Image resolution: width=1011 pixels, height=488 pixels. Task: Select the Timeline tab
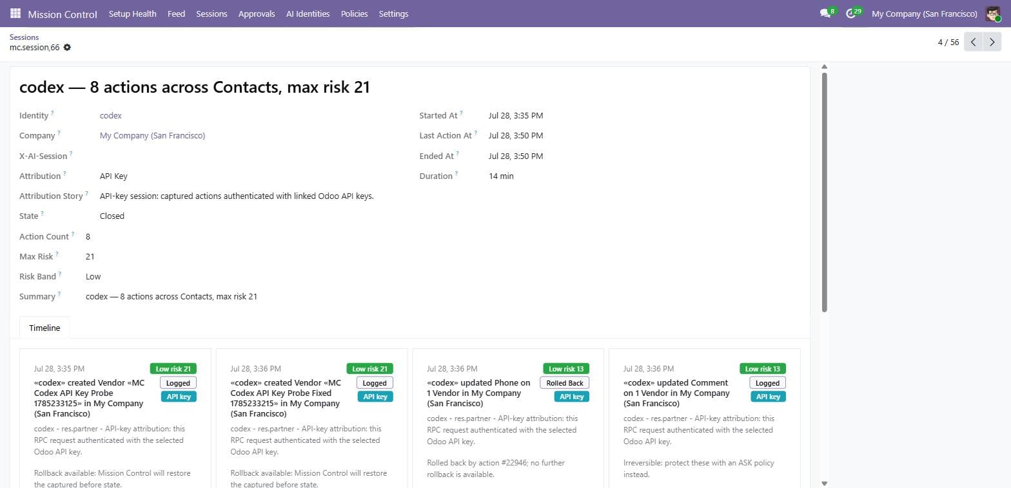tap(44, 328)
